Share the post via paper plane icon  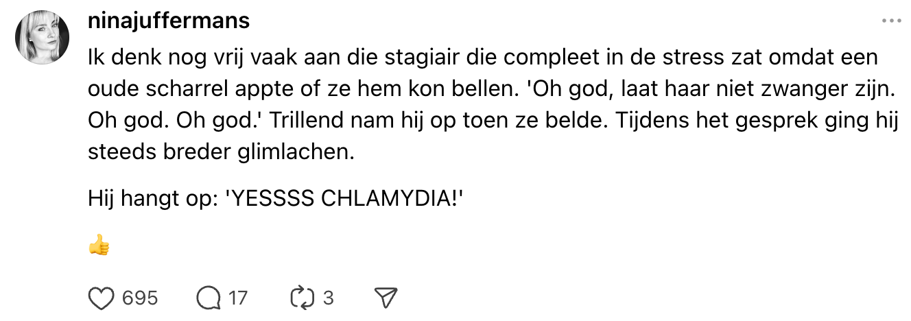coord(386,298)
